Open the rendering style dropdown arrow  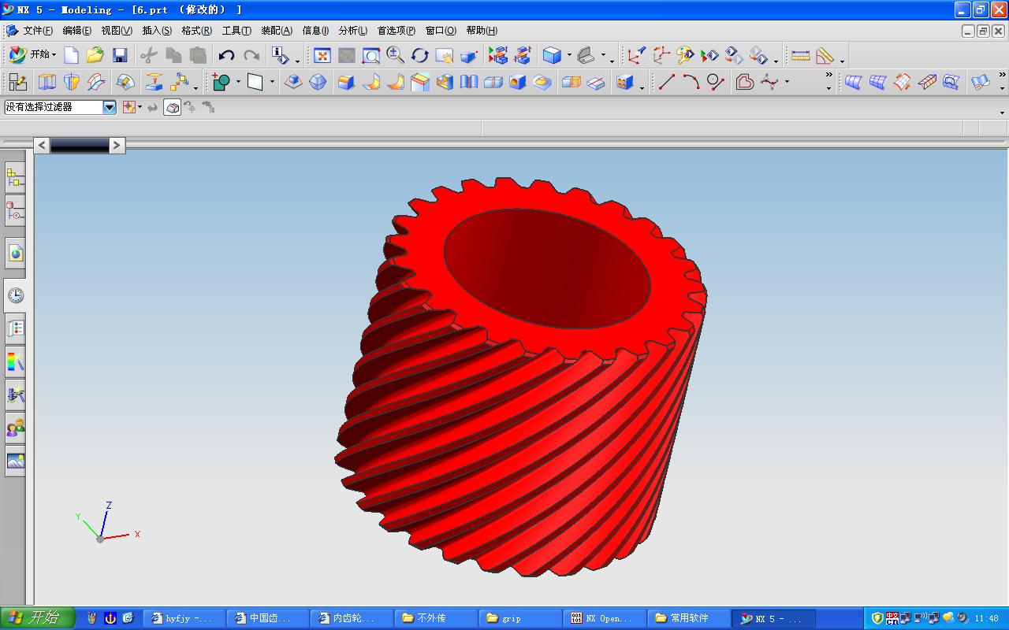pos(569,56)
